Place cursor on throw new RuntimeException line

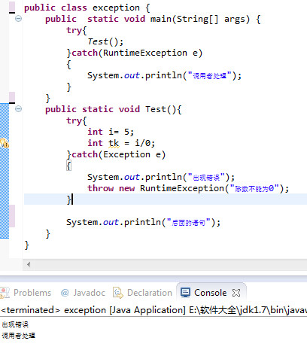(x=188, y=188)
